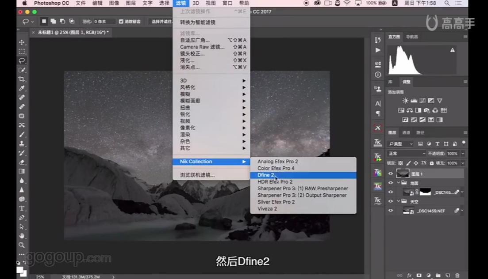This screenshot has width=488, height=279.
Task: Select the Gradient tool
Action: [x=22, y=171]
